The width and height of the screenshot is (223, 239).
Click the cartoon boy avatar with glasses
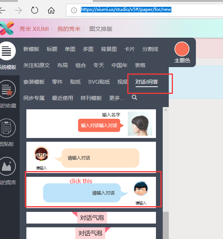[141, 189]
